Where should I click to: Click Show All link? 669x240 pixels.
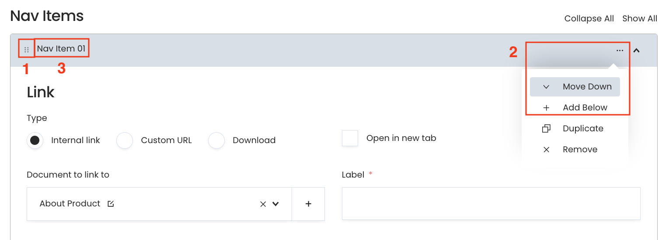[x=639, y=19]
